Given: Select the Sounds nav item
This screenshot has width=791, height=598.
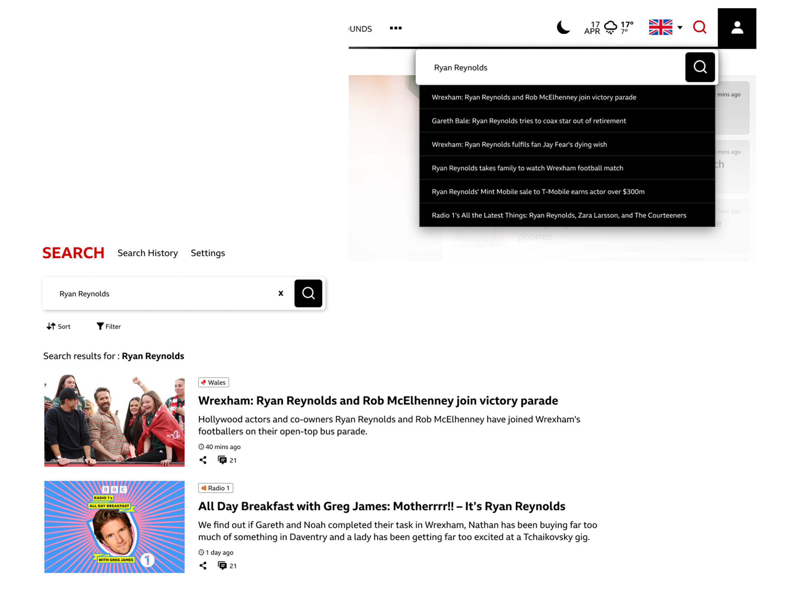Looking at the screenshot, I should [x=360, y=29].
